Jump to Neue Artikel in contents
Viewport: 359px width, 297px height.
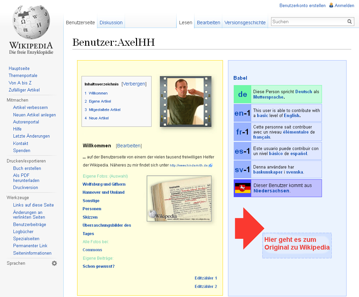tap(99, 118)
